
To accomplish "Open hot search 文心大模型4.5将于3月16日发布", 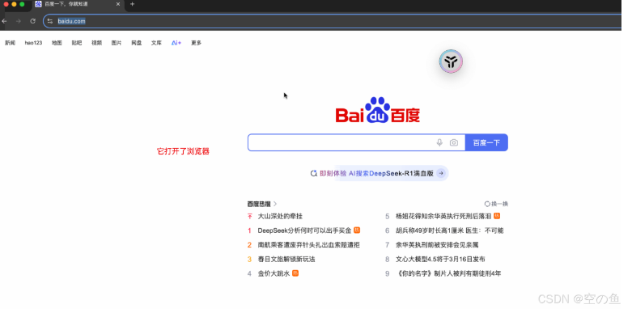I will (x=440, y=259).
